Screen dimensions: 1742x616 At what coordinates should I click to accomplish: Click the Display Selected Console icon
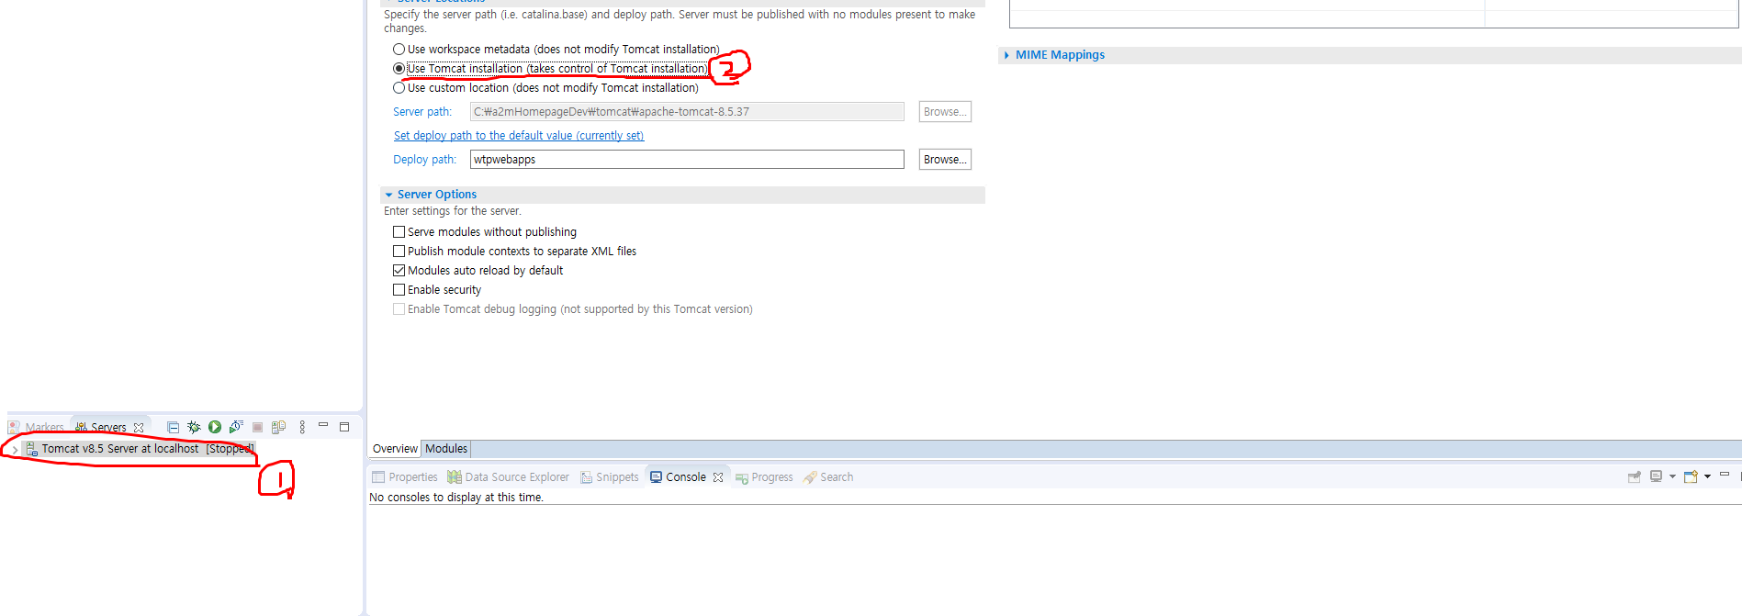(x=1656, y=476)
